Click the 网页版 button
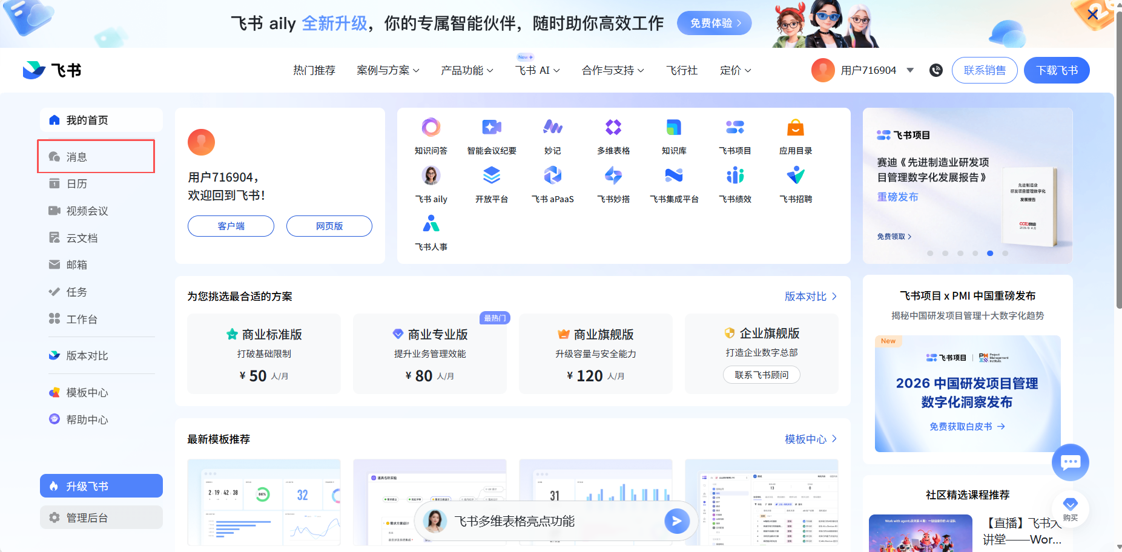1122x552 pixels. click(329, 226)
